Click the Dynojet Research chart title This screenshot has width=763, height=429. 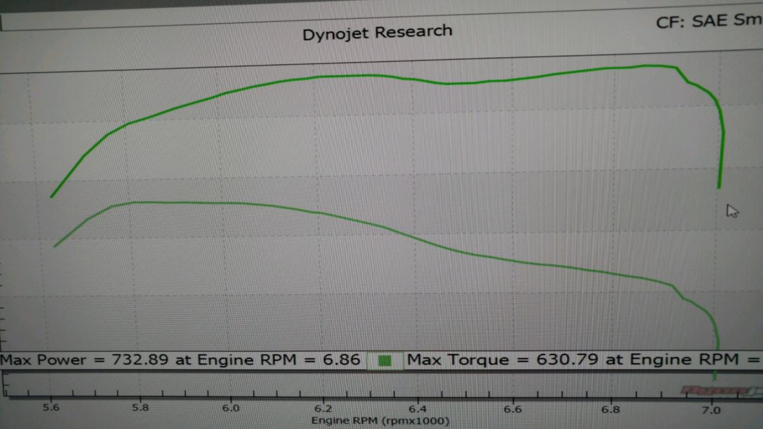377,33
